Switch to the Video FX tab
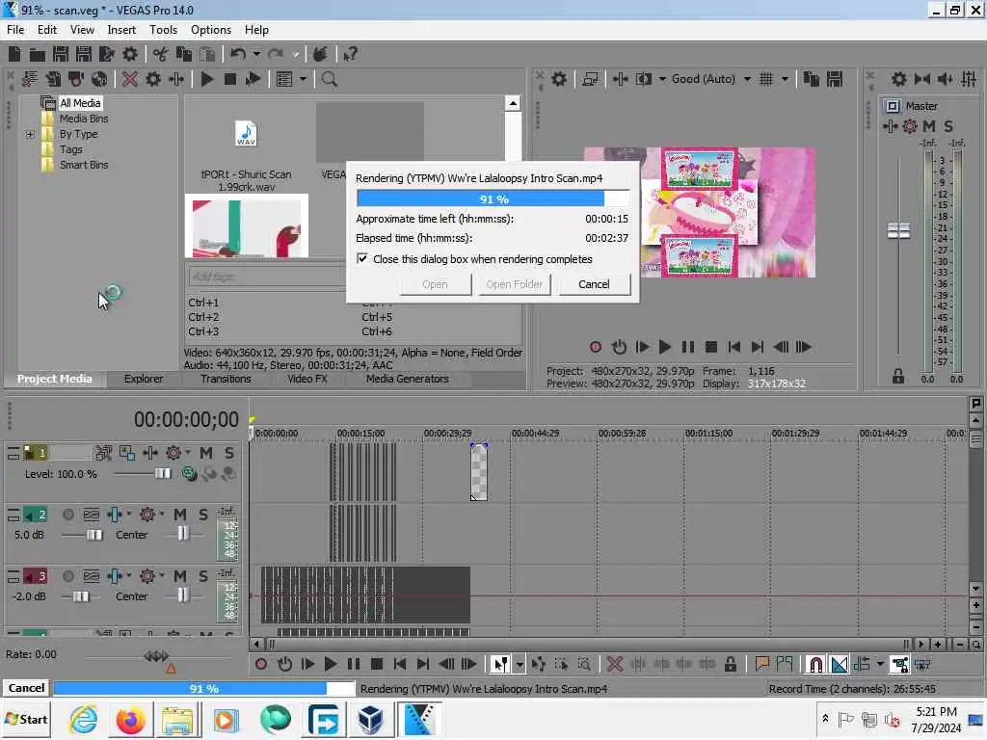987x740 pixels. click(x=307, y=379)
